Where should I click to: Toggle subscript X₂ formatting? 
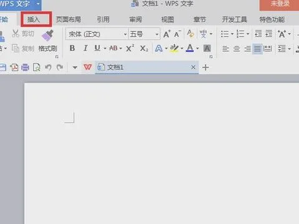[144, 49]
